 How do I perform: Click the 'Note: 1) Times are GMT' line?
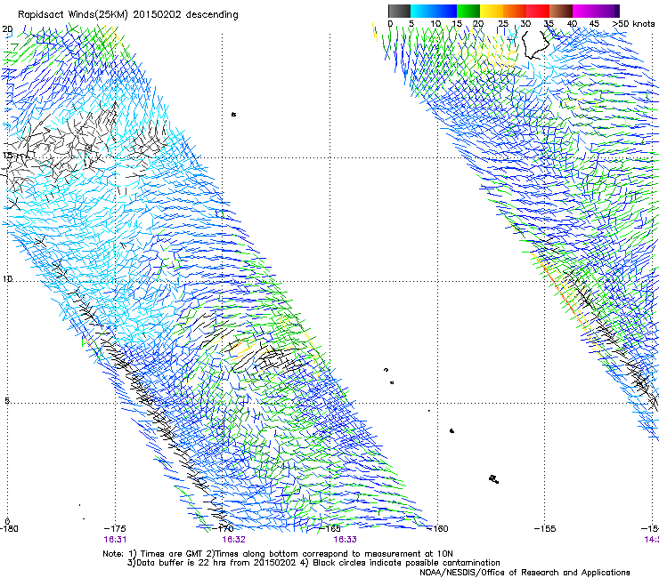(x=277, y=554)
